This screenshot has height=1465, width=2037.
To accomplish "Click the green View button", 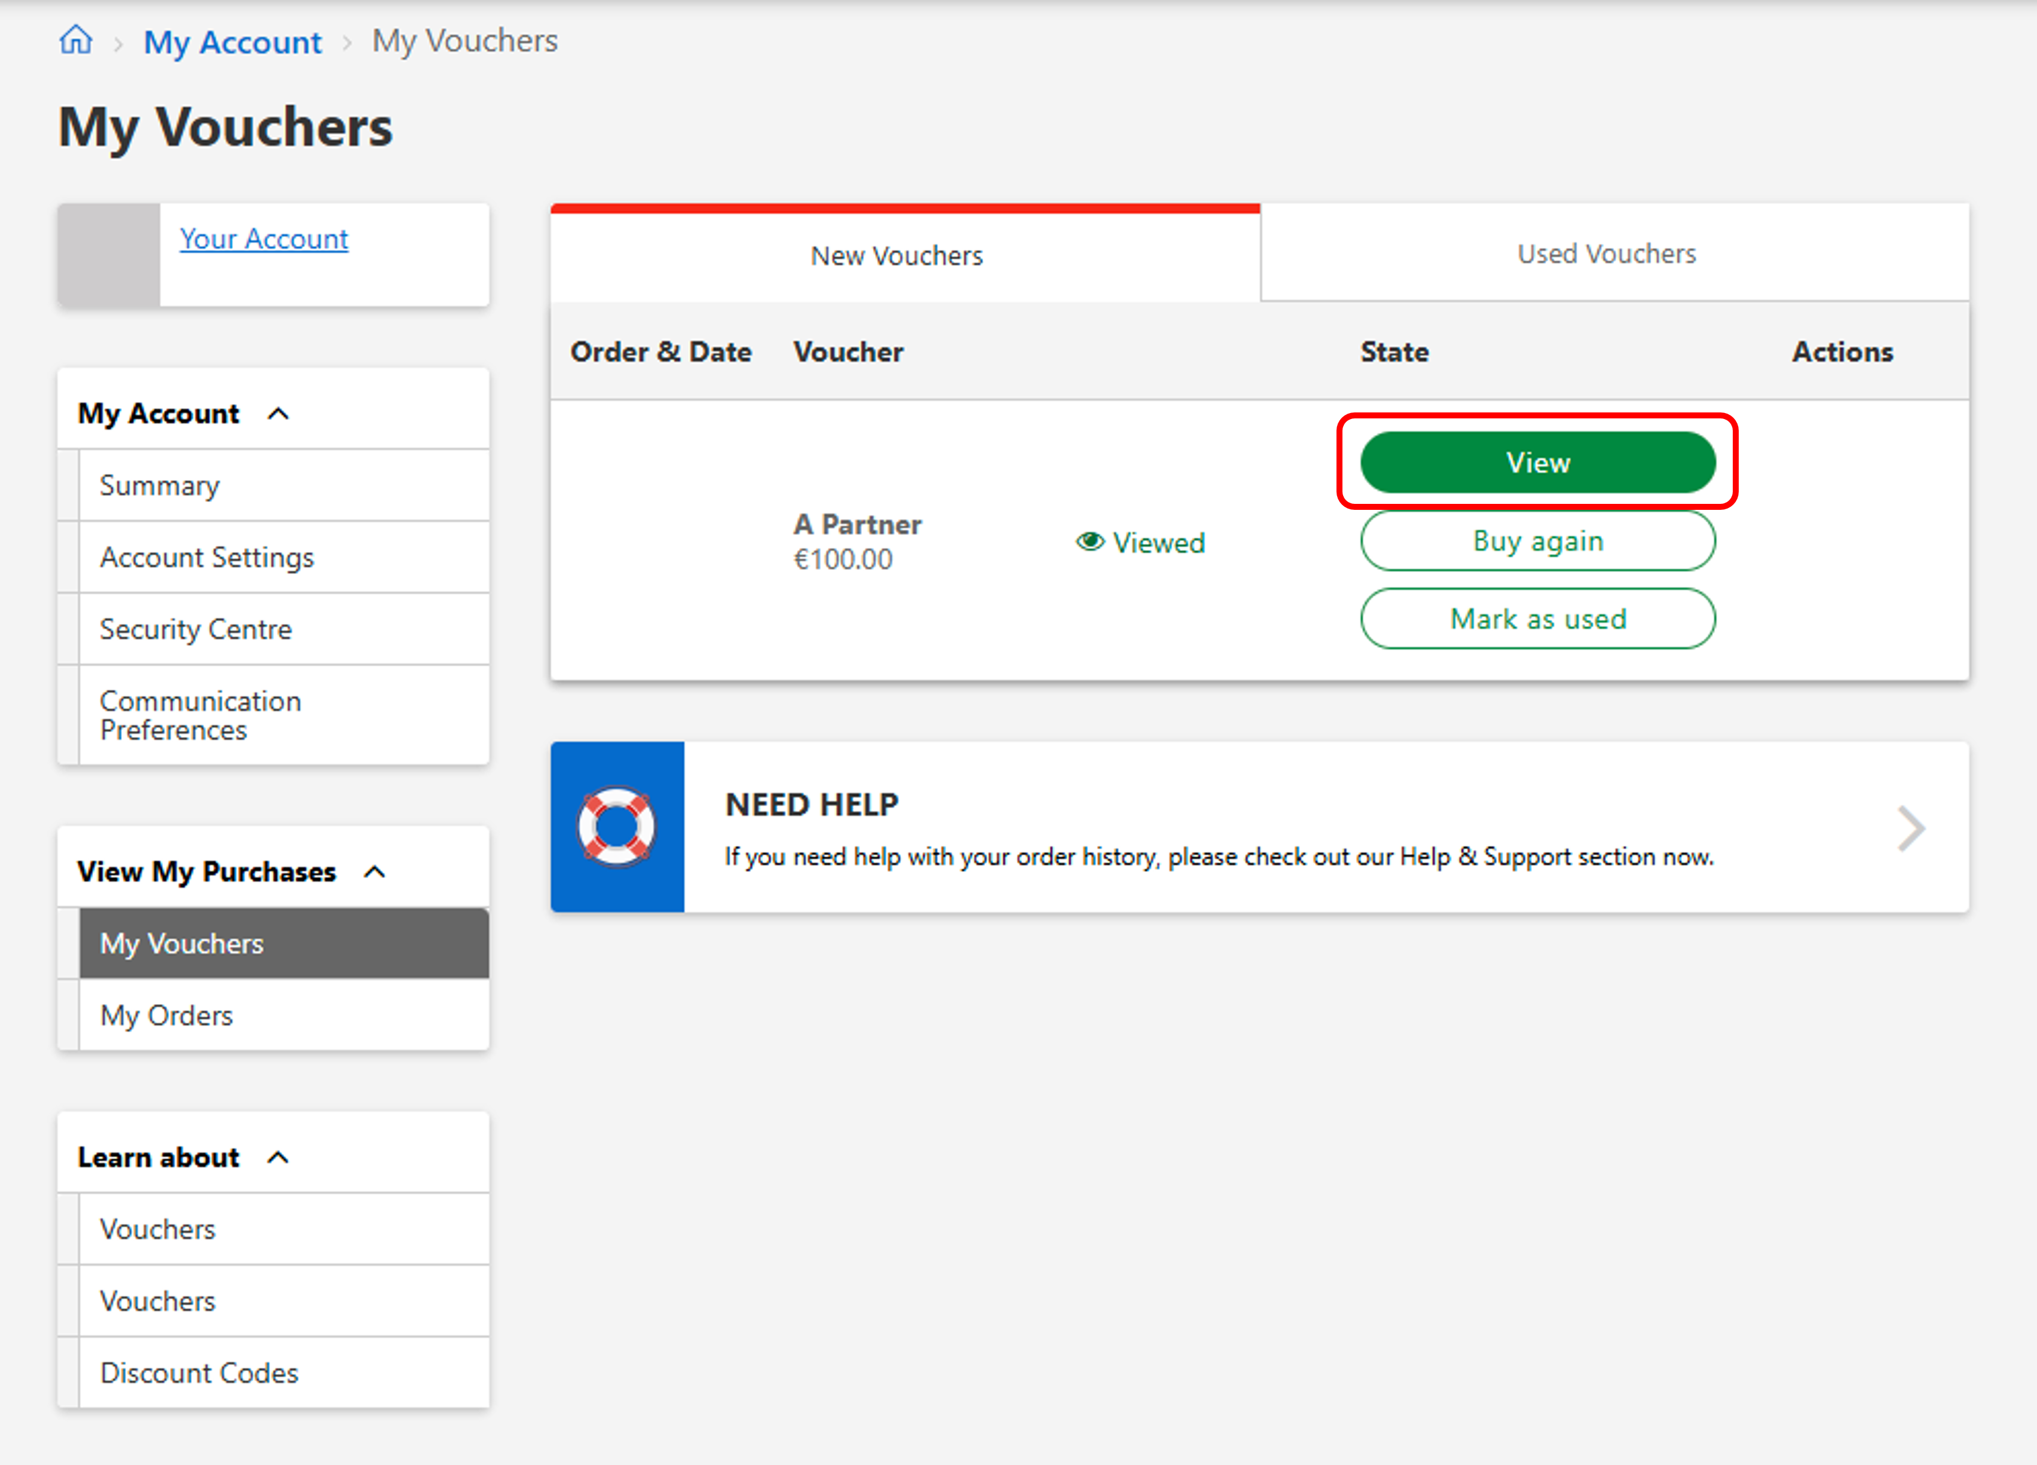I will point(1538,463).
